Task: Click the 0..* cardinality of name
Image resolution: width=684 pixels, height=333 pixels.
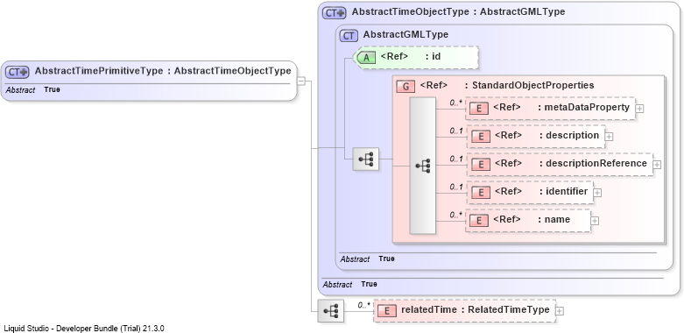Action: click(x=456, y=216)
